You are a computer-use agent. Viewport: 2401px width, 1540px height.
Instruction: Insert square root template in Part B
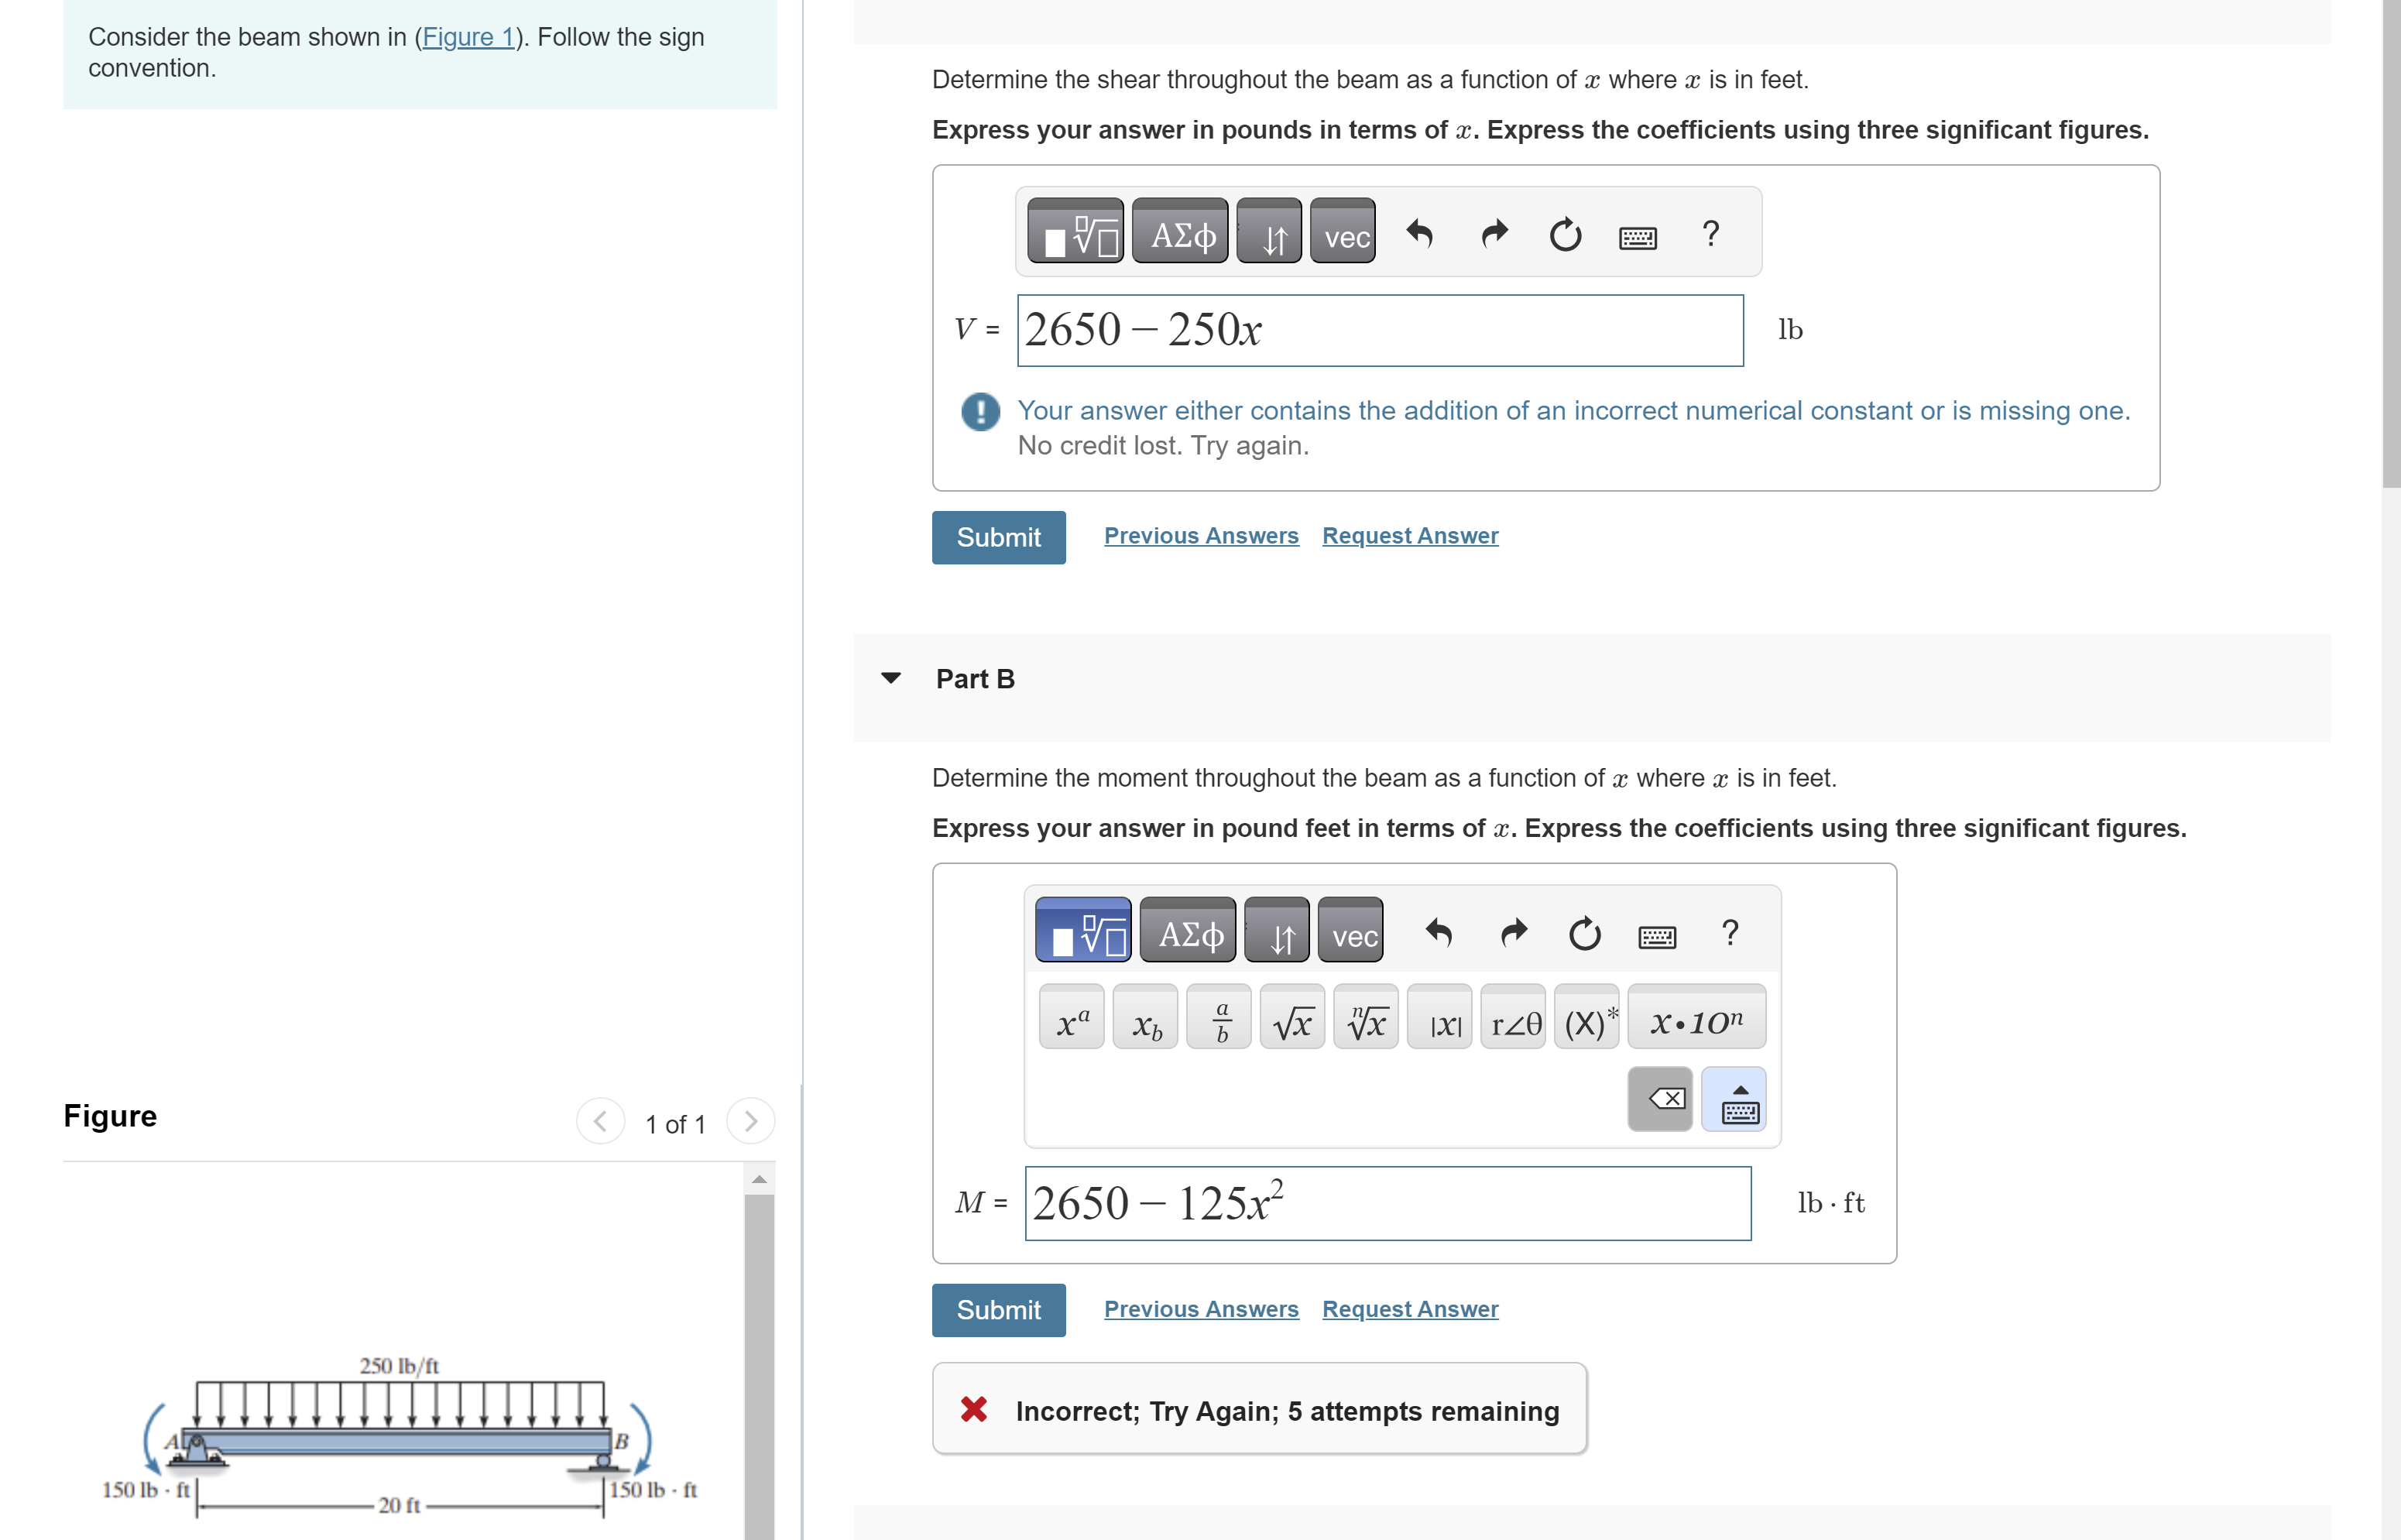(1292, 1018)
